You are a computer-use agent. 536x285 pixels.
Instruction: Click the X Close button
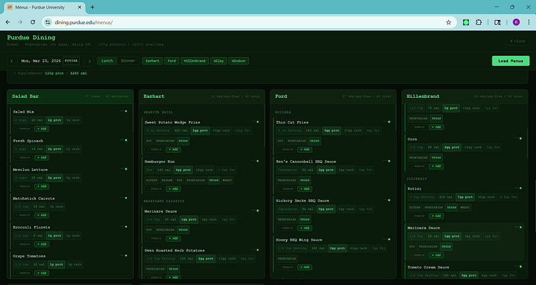pyautogui.click(x=517, y=41)
